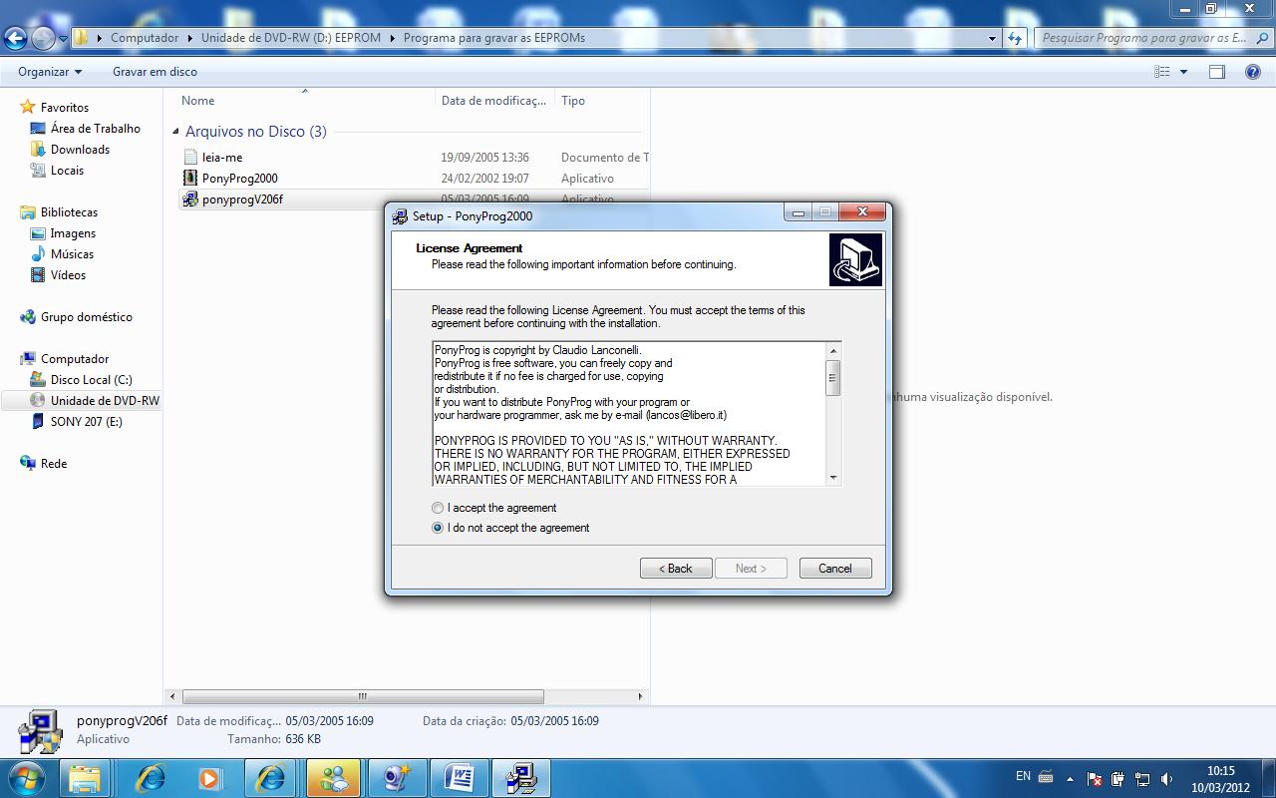Refresh the Explorer address bar
1276x798 pixels.
[x=1015, y=38]
